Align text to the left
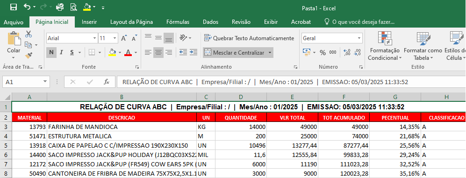The image size is (466, 178). pos(148,53)
